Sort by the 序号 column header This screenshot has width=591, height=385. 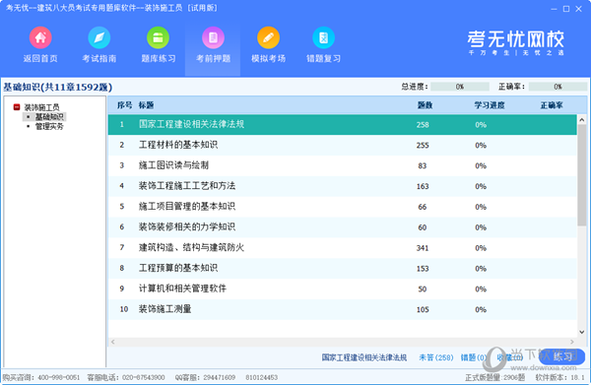point(124,105)
